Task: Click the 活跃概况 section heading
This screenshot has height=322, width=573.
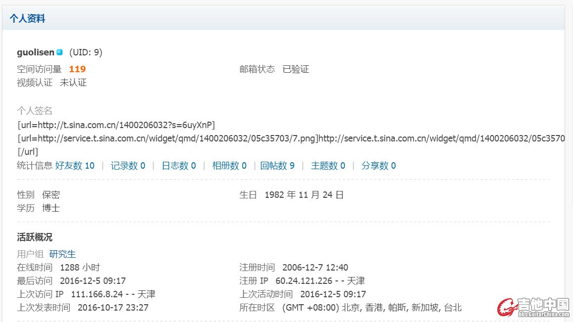Action: (x=35, y=237)
